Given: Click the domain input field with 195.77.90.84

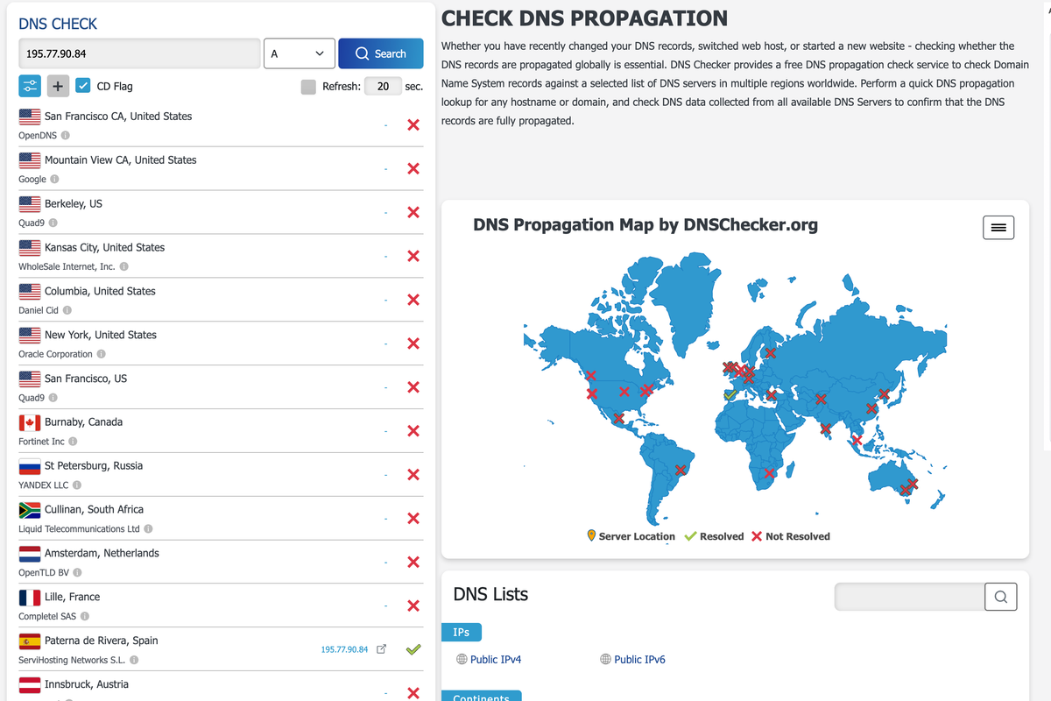Looking at the screenshot, I should (139, 53).
